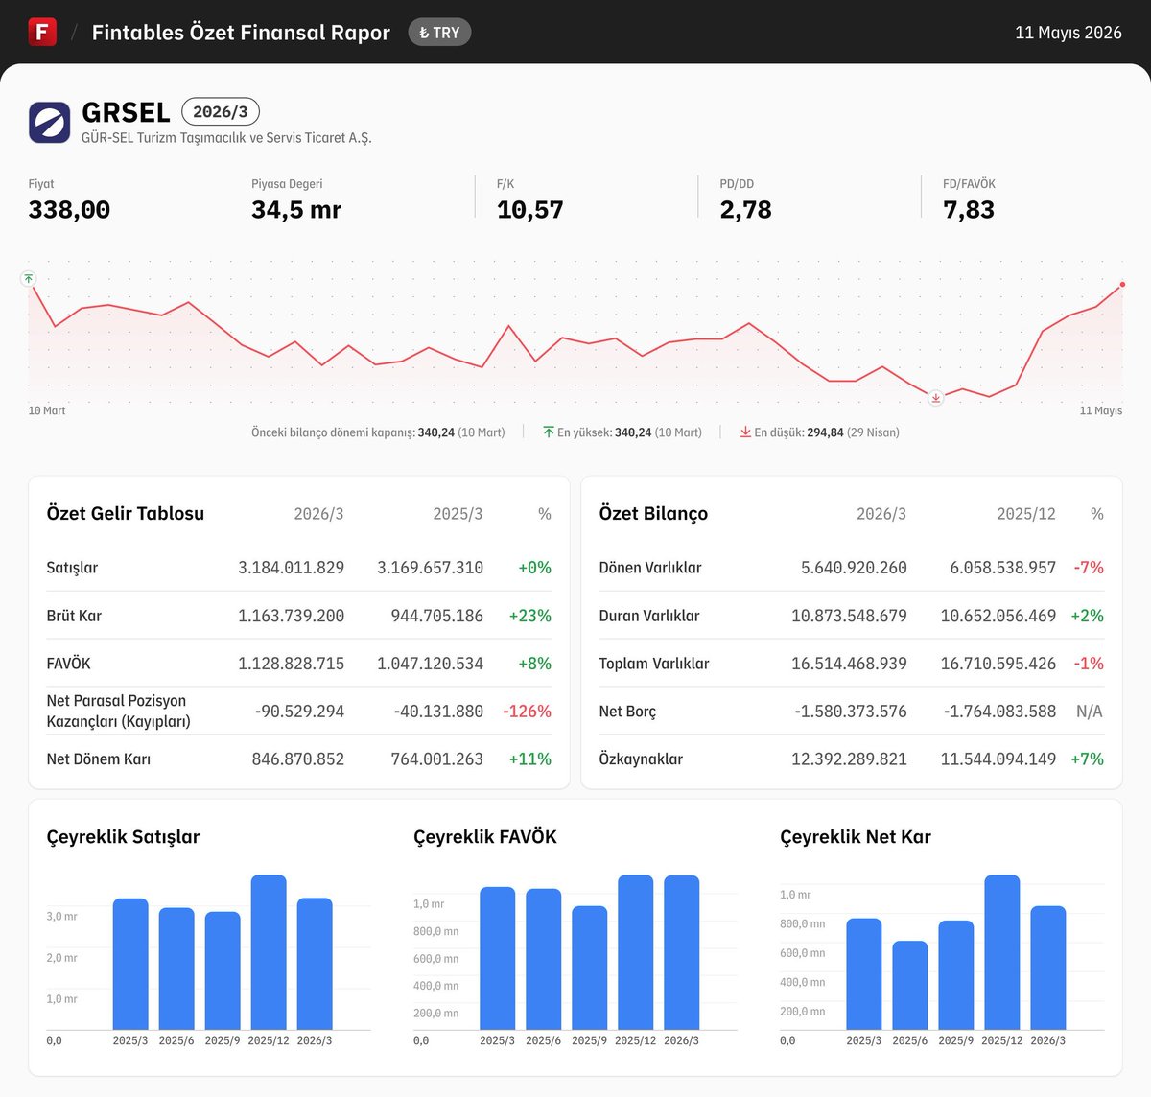
Task: Click Satışlar 2026/3 value 3.184.011.829
Action: coord(291,568)
